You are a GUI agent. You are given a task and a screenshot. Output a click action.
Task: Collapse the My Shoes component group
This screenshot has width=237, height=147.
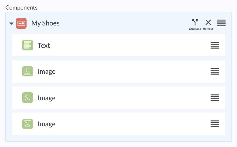(11, 23)
